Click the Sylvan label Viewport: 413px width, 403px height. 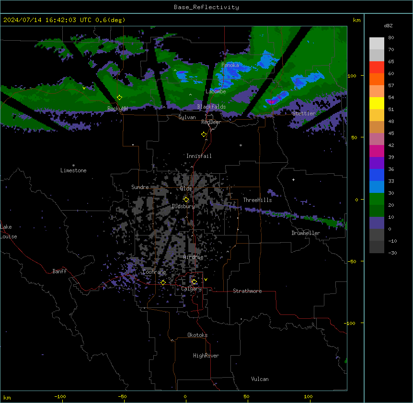tap(187, 117)
